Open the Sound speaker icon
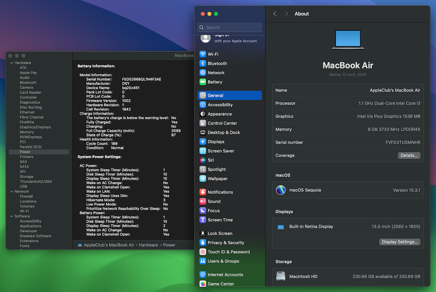This screenshot has height=292, width=436. (x=203, y=201)
